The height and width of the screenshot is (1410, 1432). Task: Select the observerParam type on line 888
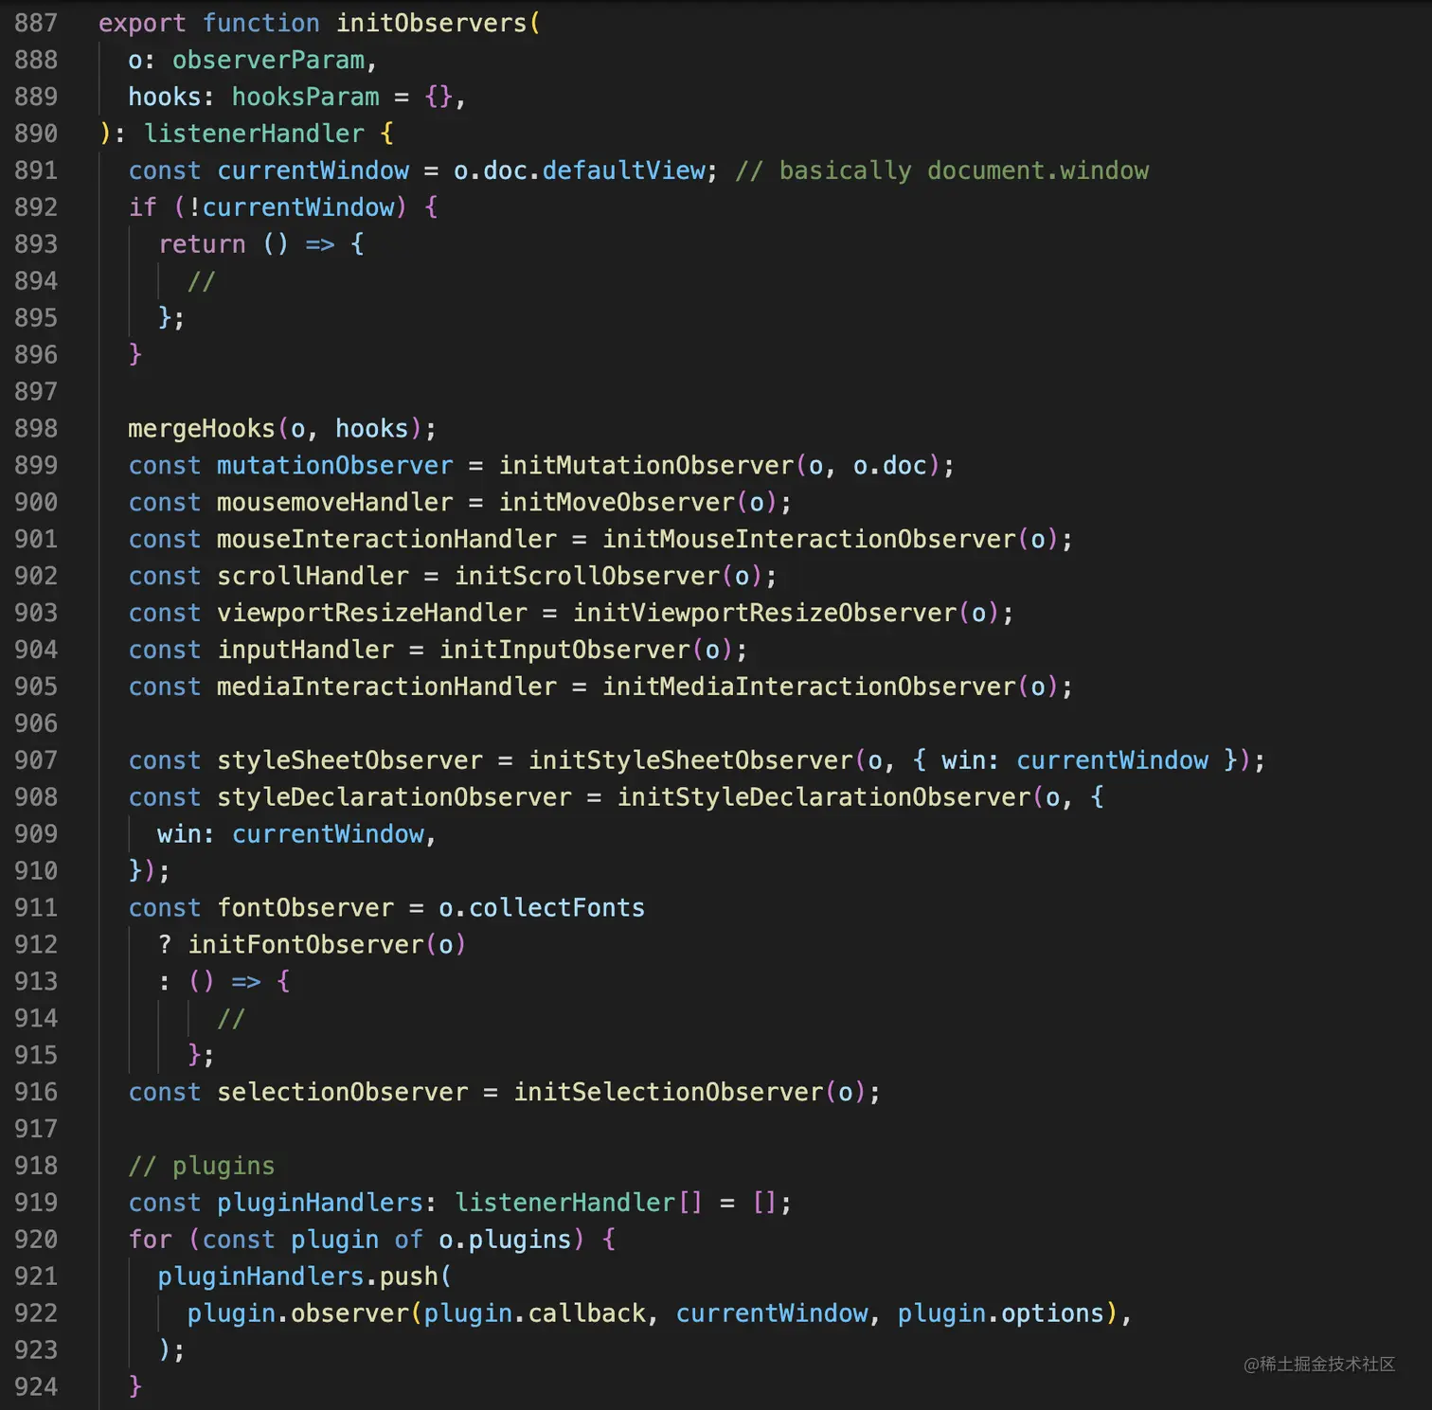tap(268, 60)
